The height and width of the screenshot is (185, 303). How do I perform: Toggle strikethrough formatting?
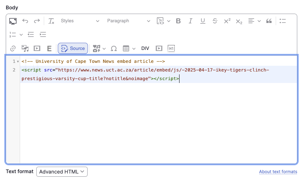(215, 21)
